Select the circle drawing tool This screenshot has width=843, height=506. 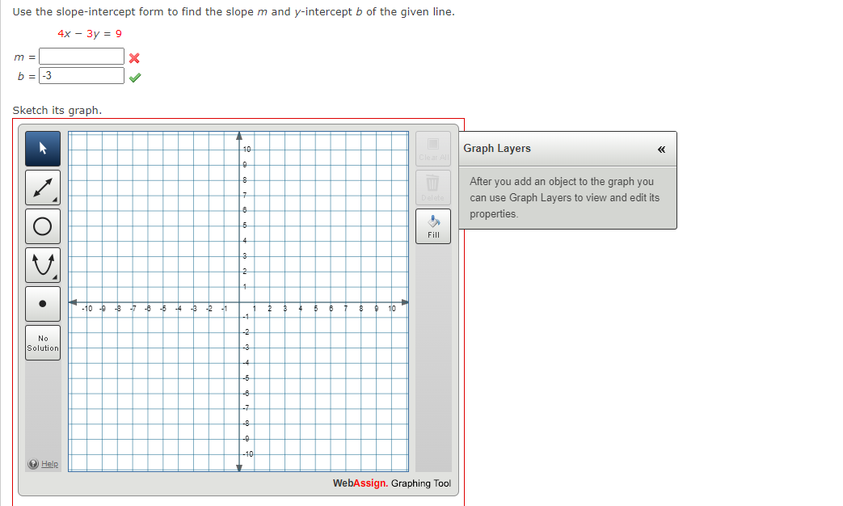pyautogui.click(x=42, y=226)
